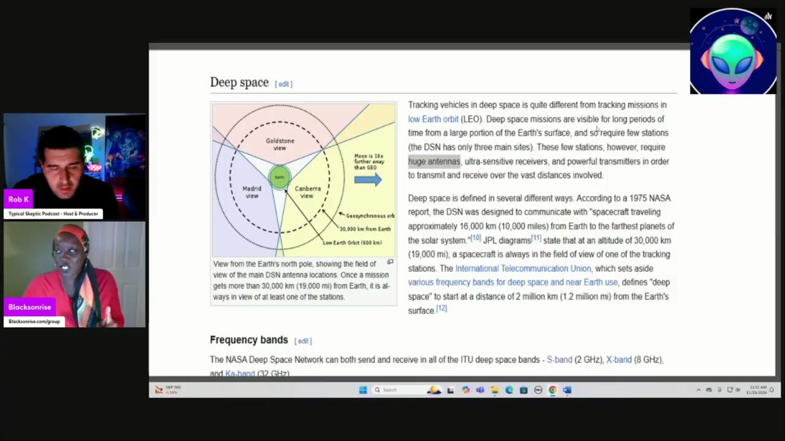Viewport: 785px width, 441px height.
Task: Open Microsoft Edge from the taskbar
Action: click(x=509, y=390)
